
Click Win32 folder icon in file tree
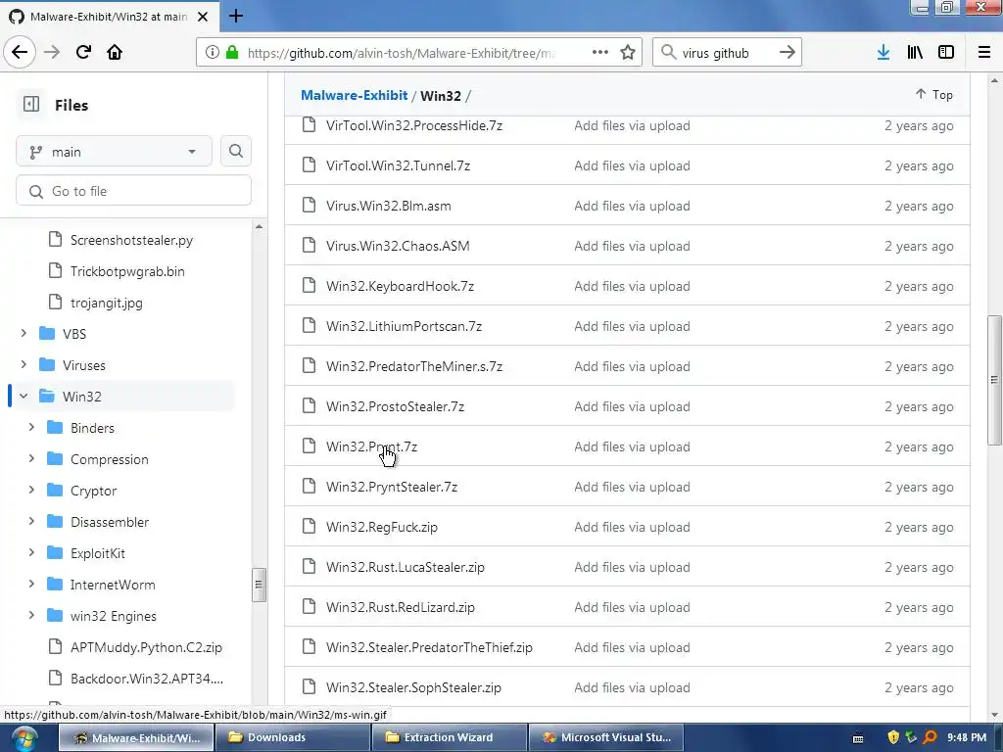47,396
